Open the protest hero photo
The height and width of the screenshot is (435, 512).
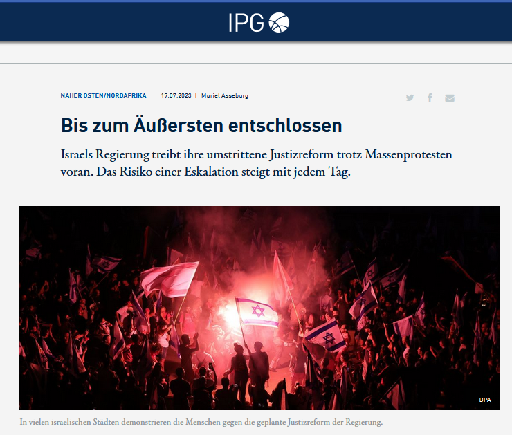pos(259,308)
